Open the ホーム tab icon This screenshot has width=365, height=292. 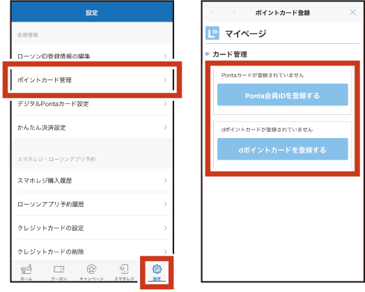pyautogui.click(x=26, y=269)
